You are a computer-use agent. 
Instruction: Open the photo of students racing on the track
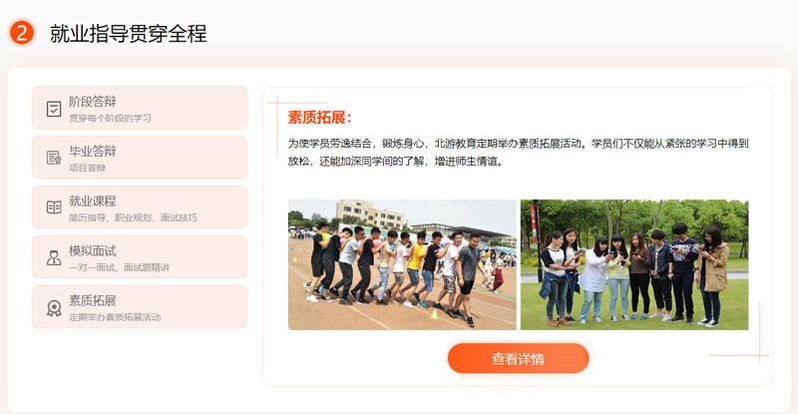[x=402, y=264]
